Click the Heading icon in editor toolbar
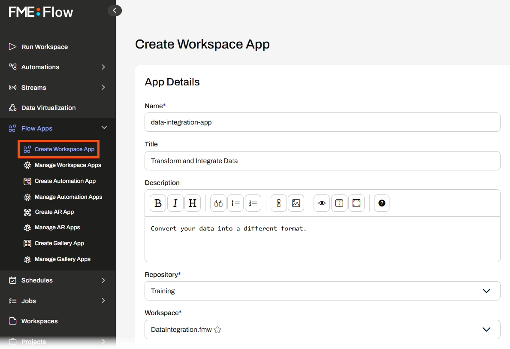This screenshot has height=349, width=510. tap(193, 203)
